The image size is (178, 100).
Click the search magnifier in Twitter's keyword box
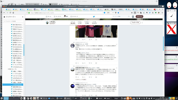point(129,17)
